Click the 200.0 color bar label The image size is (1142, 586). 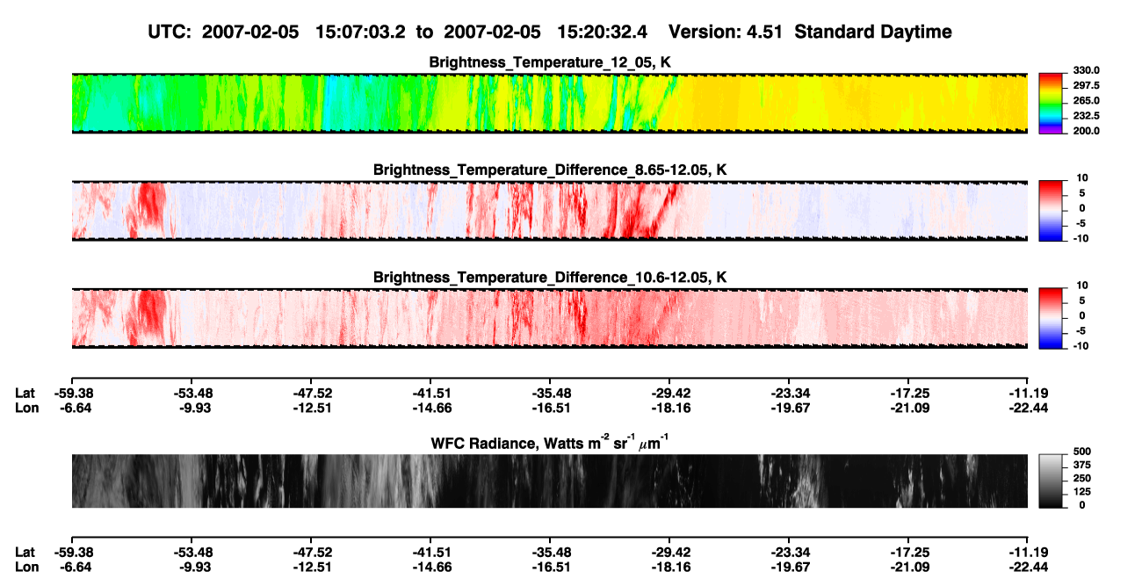pos(1086,130)
